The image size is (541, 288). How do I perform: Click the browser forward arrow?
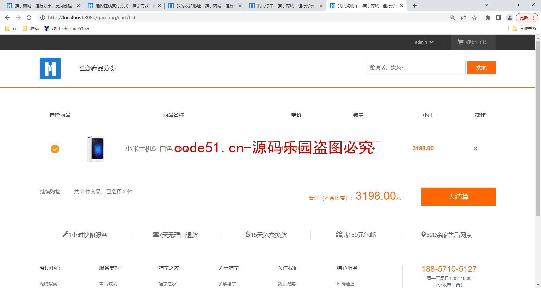[18, 18]
